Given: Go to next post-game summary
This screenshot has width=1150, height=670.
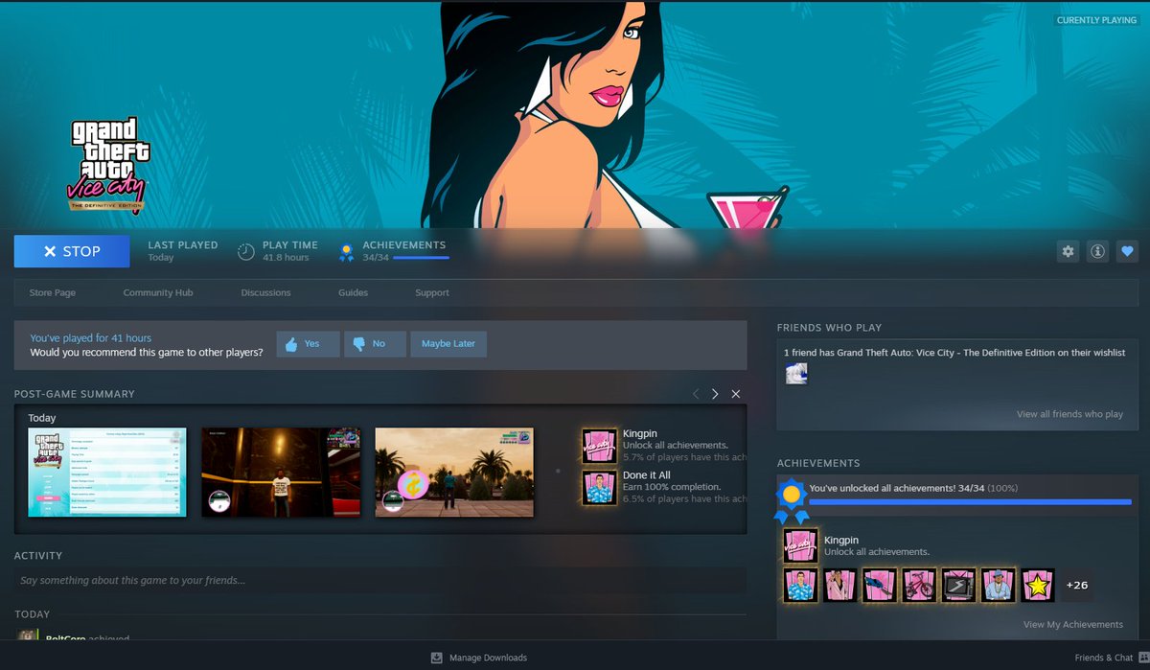Looking at the screenshot, I should (x=715, y=394).
